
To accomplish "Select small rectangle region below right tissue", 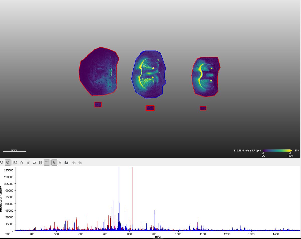I will pos(203,108).
